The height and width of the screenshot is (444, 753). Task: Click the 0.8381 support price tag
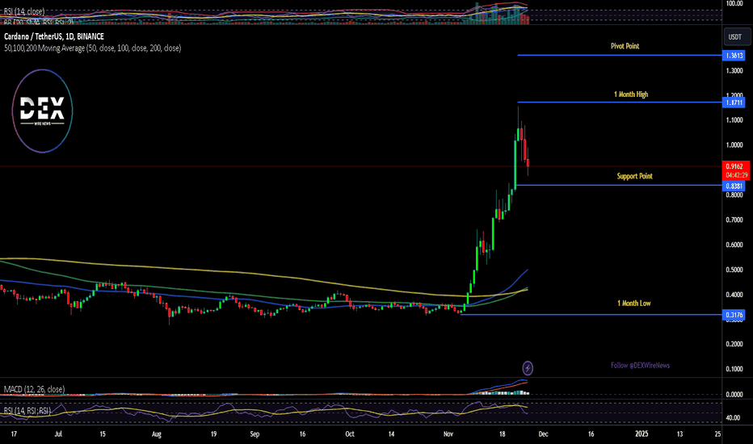(734, 186)
